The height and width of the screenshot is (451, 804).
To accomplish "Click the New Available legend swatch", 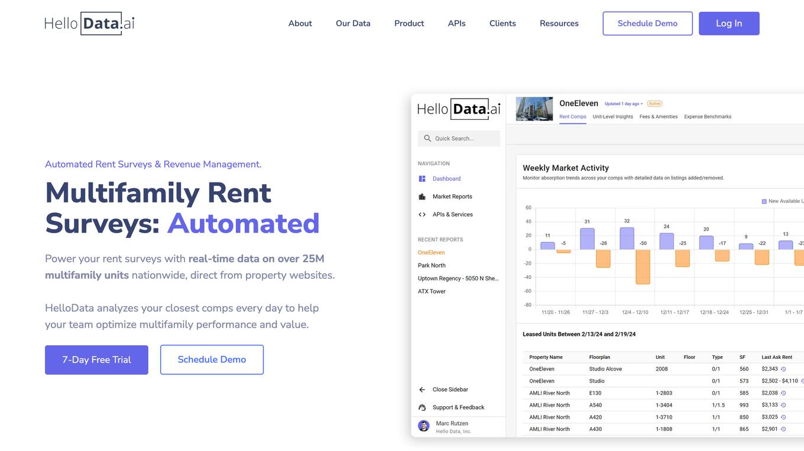I will [x=764, y=201].
